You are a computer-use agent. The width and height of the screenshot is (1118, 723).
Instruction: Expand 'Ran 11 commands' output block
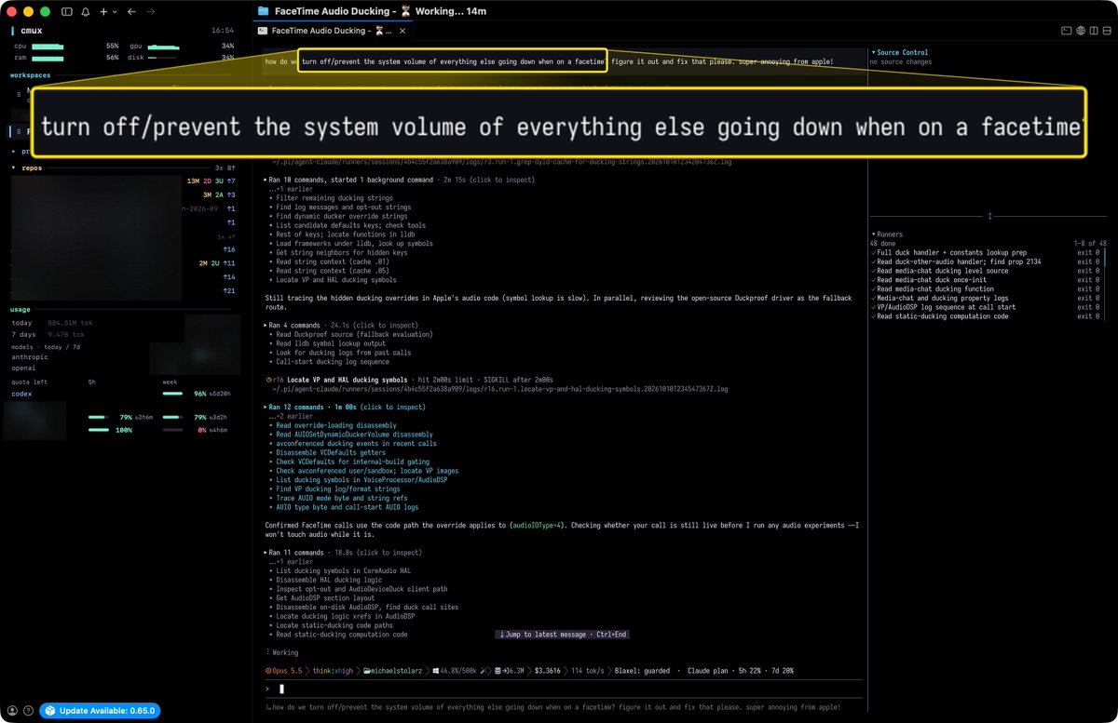343,553
